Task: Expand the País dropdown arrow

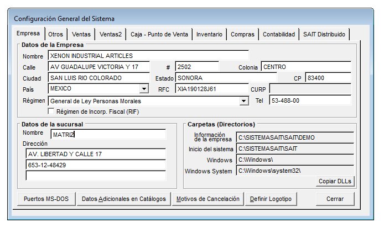Action: (x=144, y=88)
